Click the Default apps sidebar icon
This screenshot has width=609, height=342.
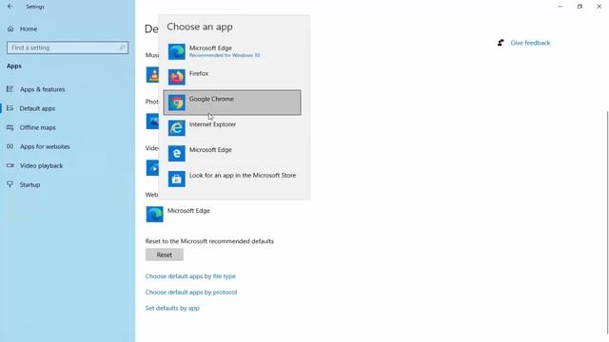[x=10, y=108]
